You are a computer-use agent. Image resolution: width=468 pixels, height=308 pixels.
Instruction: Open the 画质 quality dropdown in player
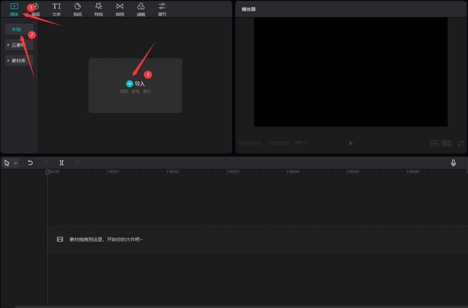click(x=301, y=143)
